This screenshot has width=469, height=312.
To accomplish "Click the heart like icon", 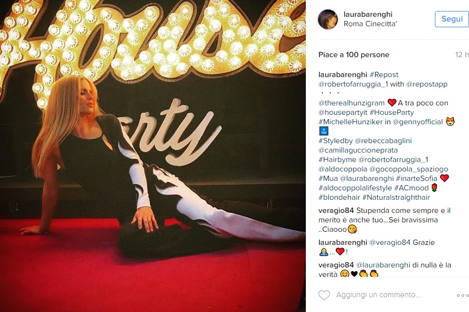I will (x=324, y=295).
